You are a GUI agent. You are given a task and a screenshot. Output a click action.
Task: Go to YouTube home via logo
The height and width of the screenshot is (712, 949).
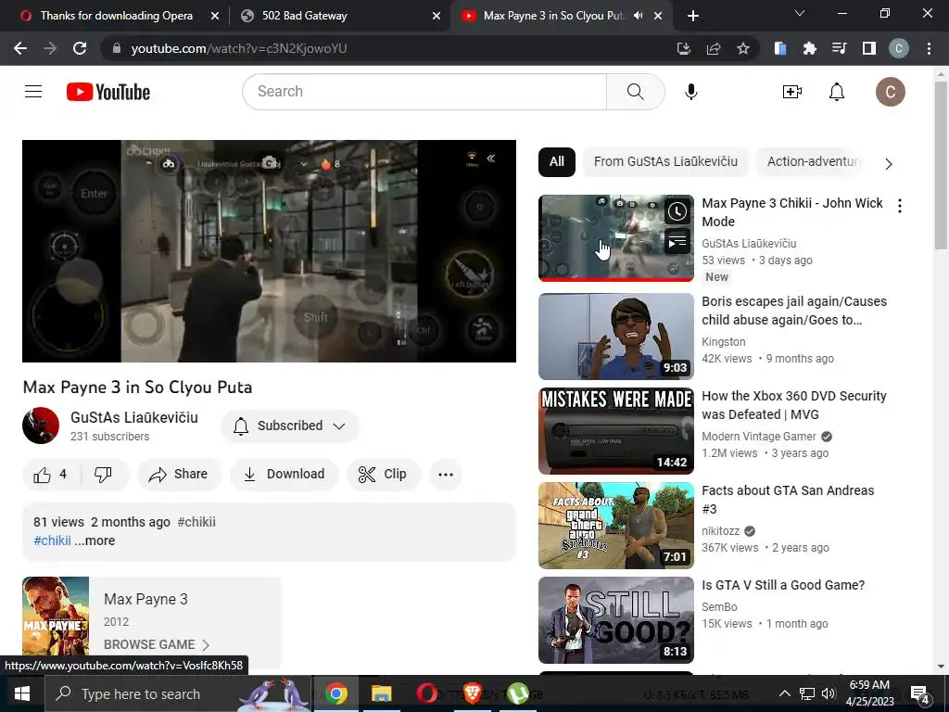point(108,92)
